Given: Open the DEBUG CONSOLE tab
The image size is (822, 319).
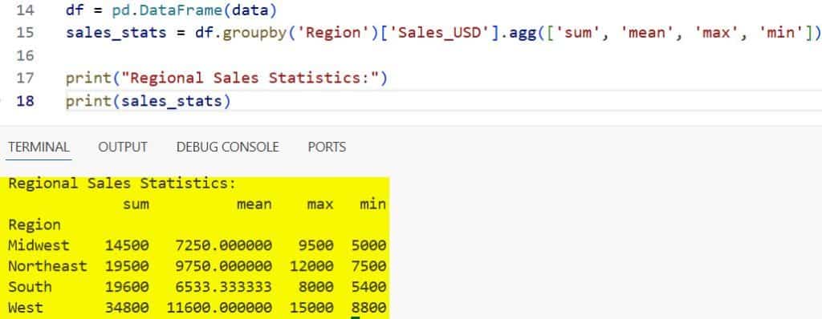Looking at the screenshot, I should 227,147.
